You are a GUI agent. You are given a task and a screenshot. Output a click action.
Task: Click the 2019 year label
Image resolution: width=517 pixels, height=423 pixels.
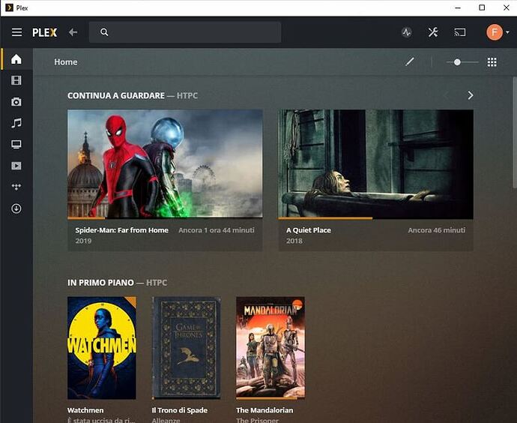tap(83, 241)
